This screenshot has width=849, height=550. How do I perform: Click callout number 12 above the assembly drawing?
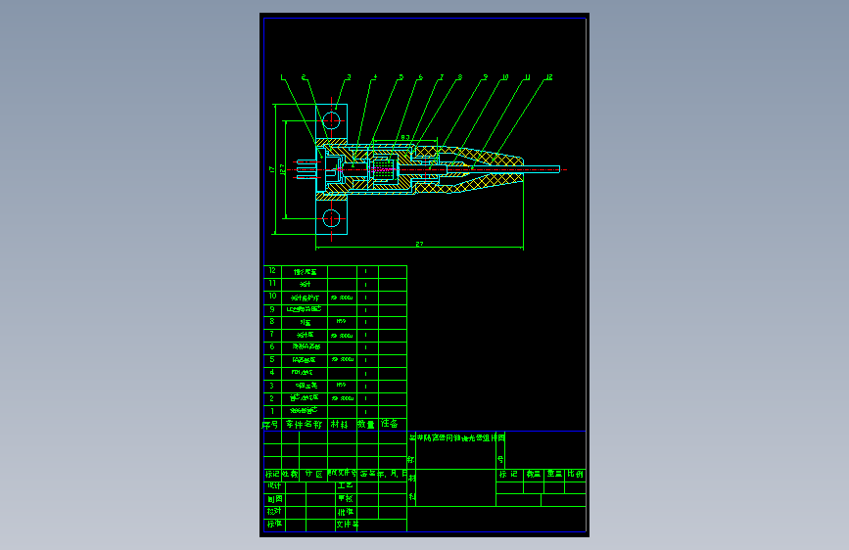pyautogui.click(x=549, y=77)
